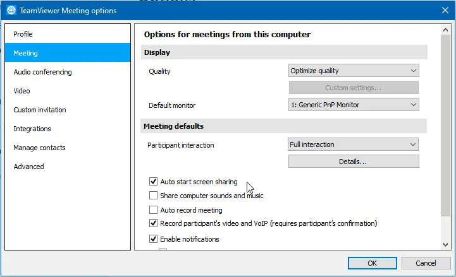Click the vertical scrollbar thumb
The width and height of the screenshot is (456, 277).
point(445,126)
